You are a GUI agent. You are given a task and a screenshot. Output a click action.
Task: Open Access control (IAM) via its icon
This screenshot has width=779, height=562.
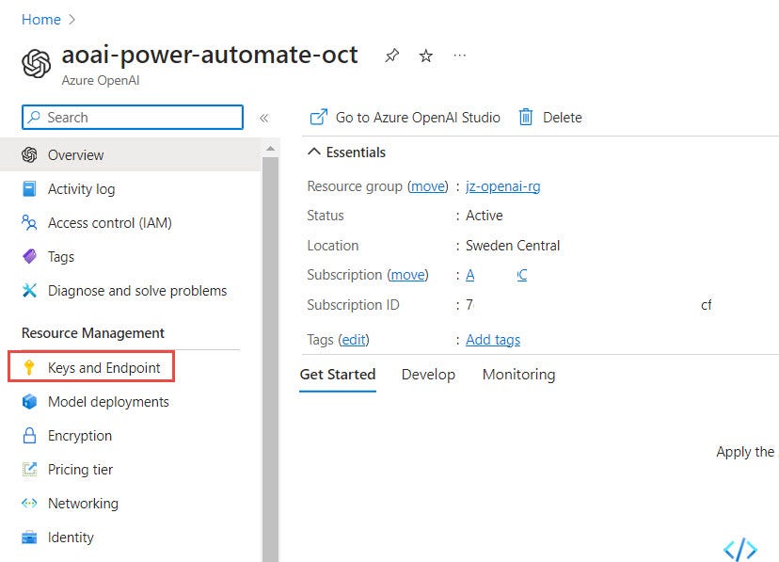click(29, 223)
